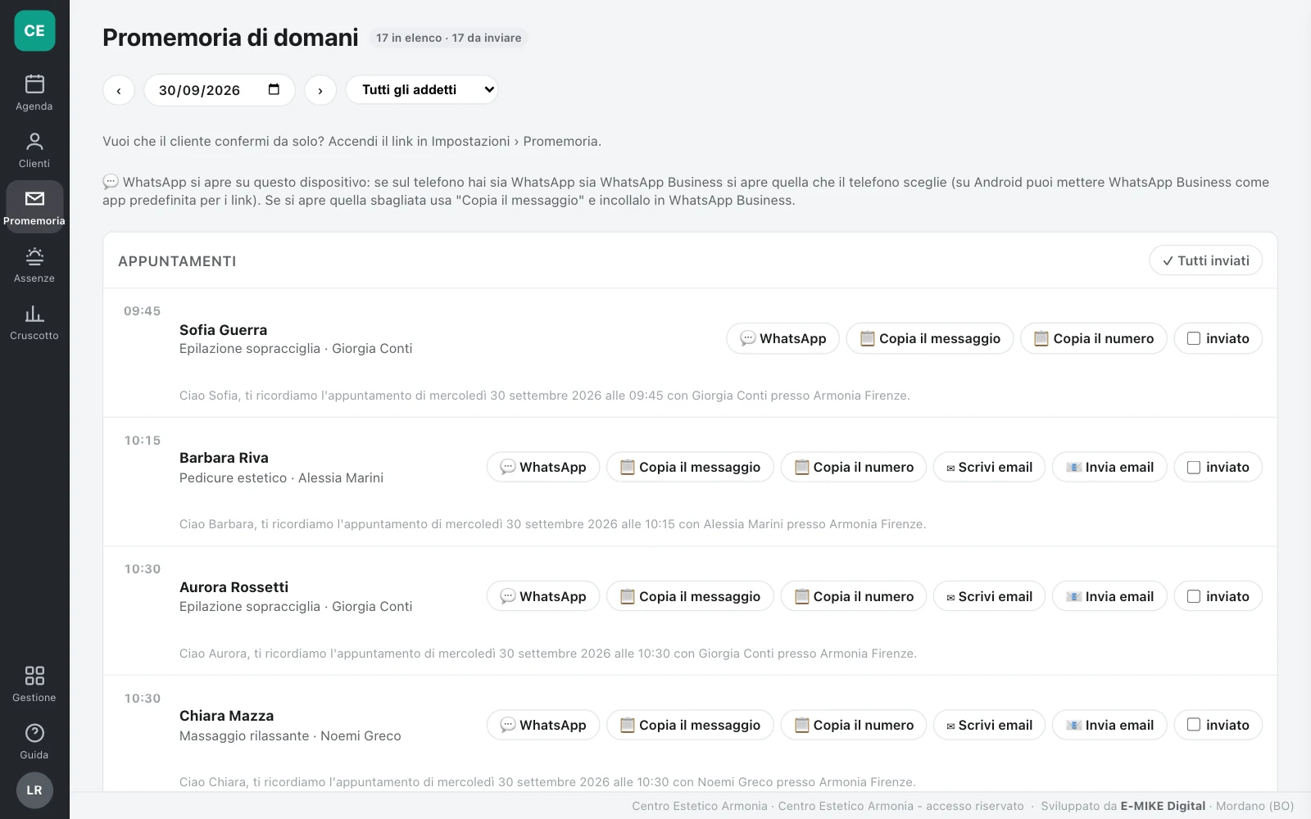
Task: Copy the number for Barbara Riva
Action: coord(853,467)
